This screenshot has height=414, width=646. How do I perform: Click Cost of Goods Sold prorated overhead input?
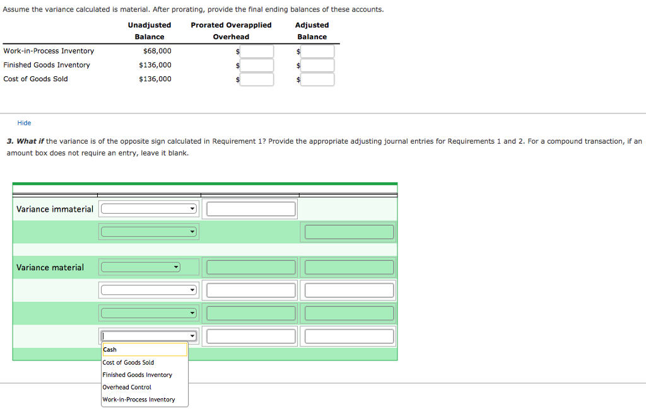point(257,79)
